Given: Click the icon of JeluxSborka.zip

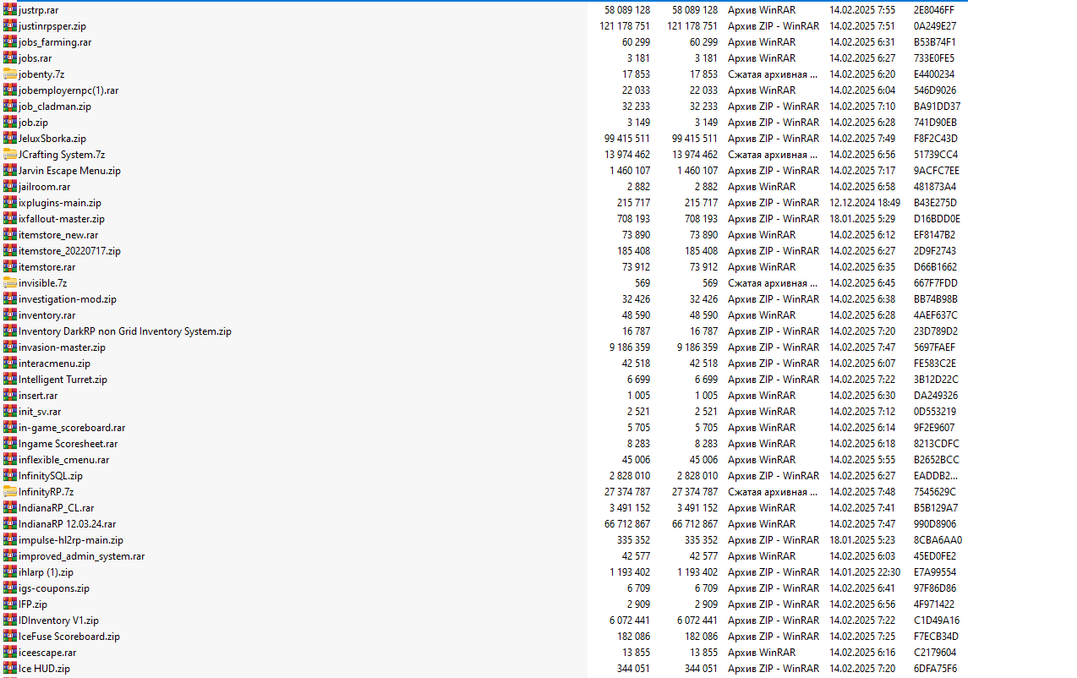Looking at the screenshot, I should 10,139.
